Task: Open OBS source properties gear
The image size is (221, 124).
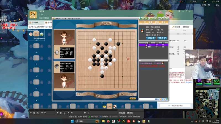Action: [65, 113]
